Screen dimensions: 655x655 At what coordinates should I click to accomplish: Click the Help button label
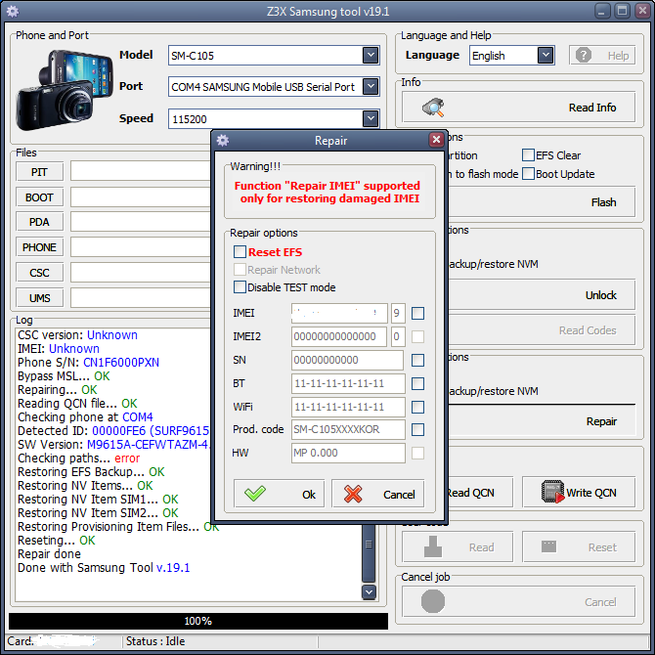(x=618, y=56)
